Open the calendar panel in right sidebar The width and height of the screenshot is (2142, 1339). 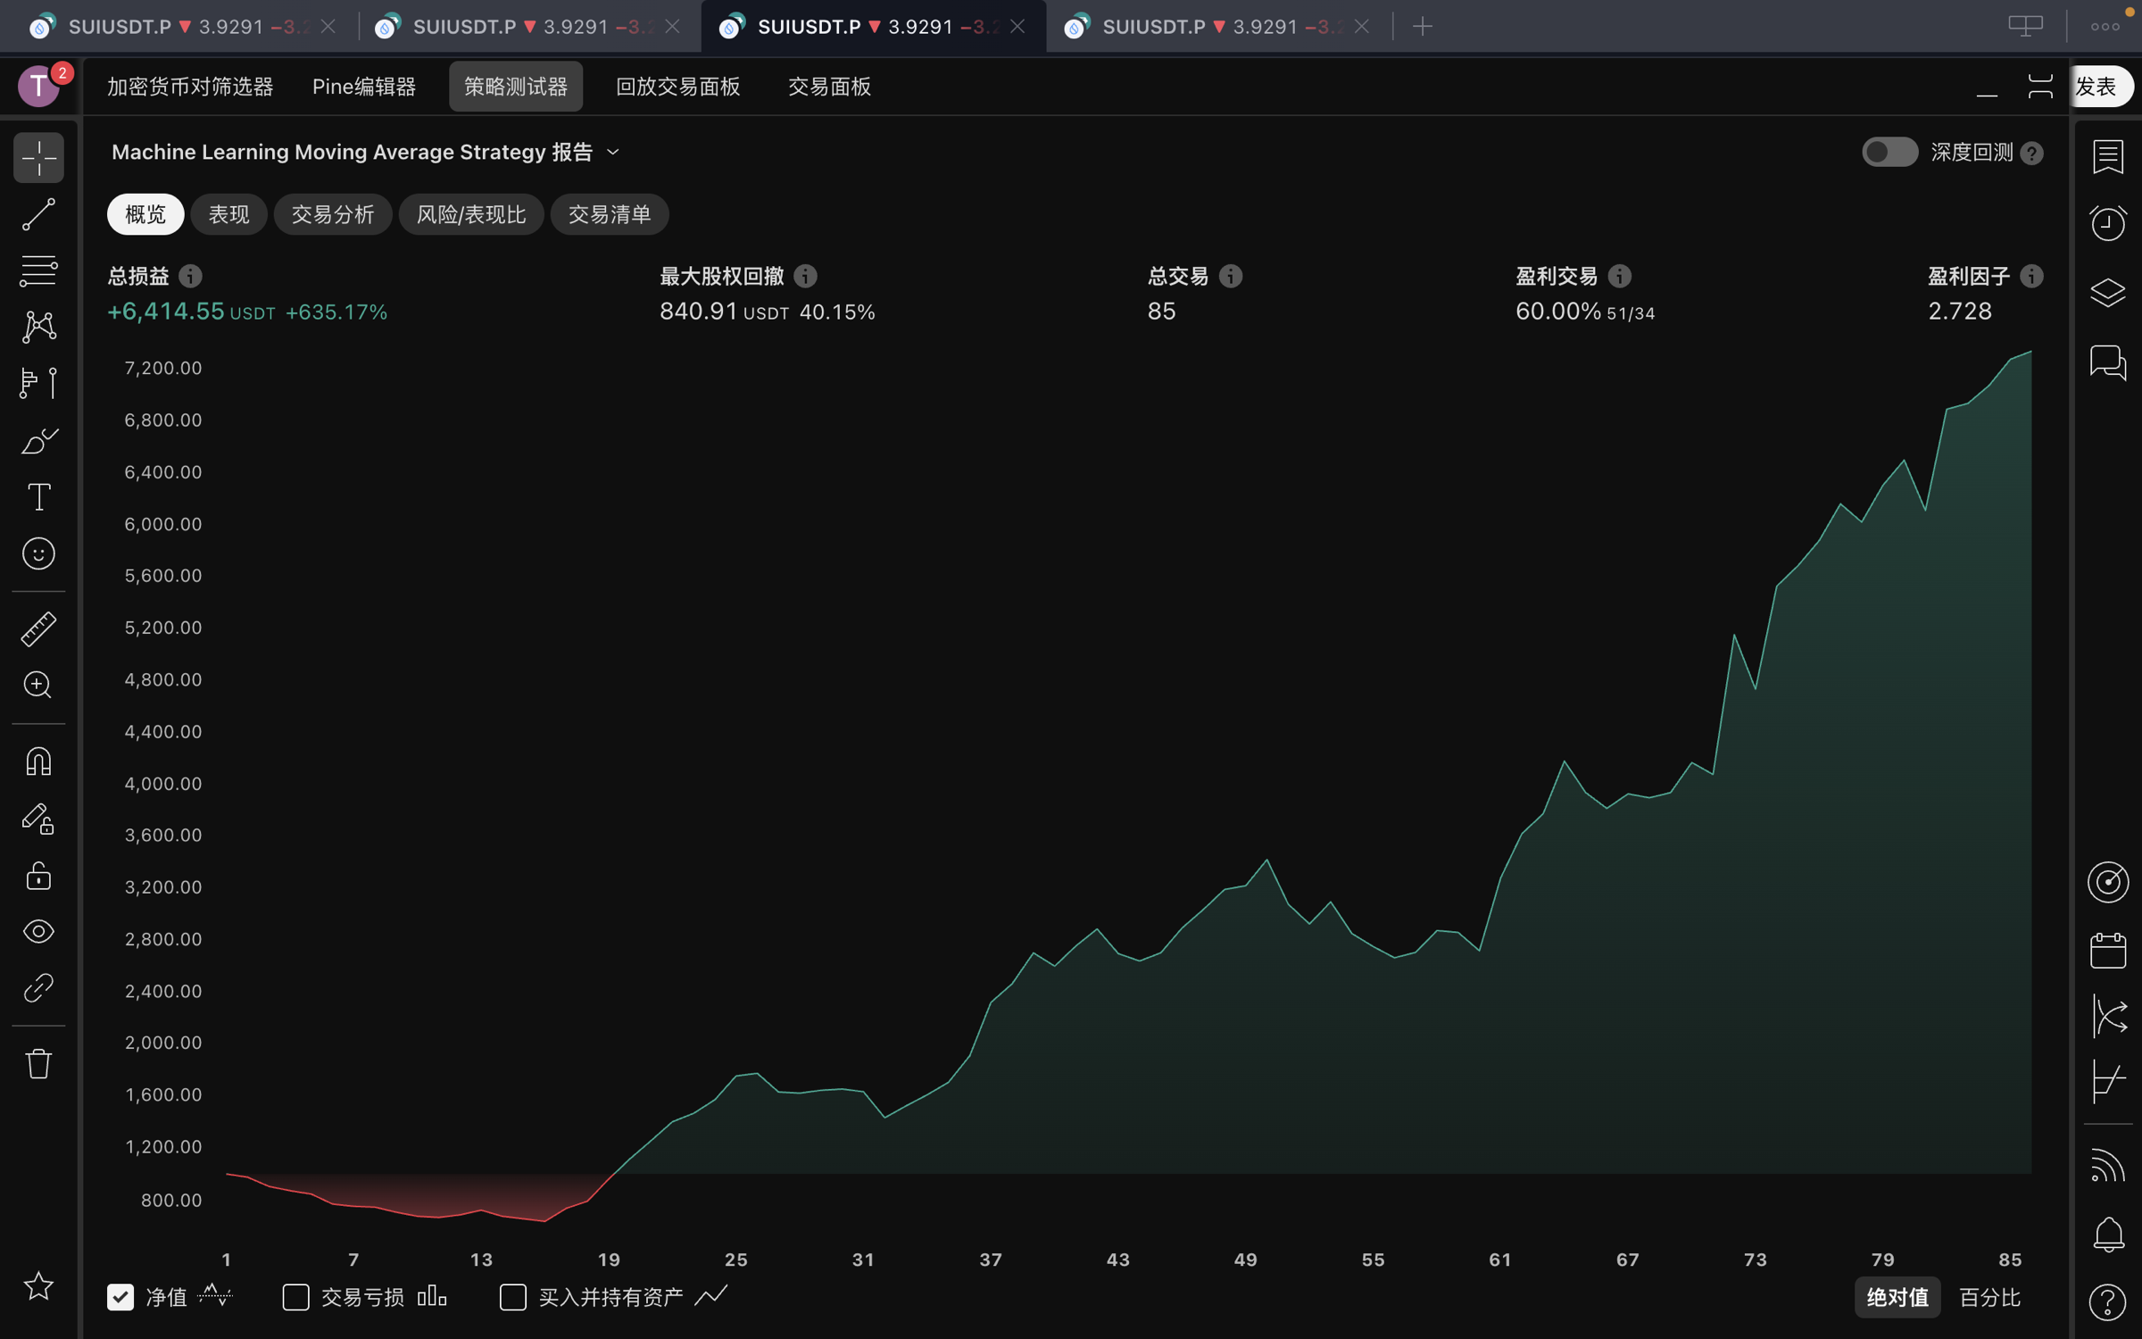(x=2107, y=950)
